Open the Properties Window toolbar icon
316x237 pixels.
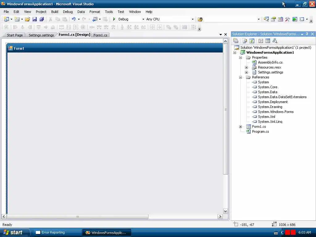coord(273,19)
